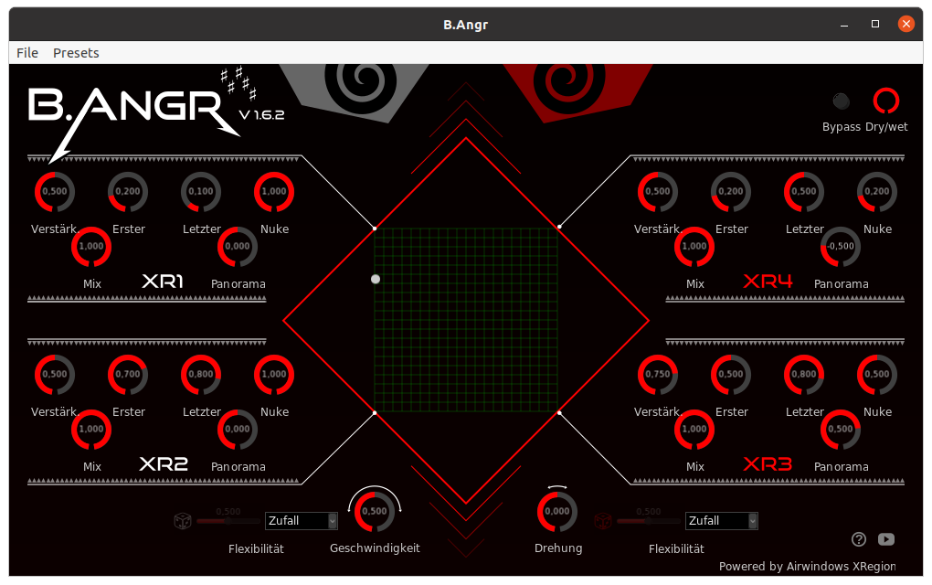The width and height of the screenshot is (932, 585).
Task: Click the XR3 Verstärk. dial showing 0,750
Action: tap(657, 375)
